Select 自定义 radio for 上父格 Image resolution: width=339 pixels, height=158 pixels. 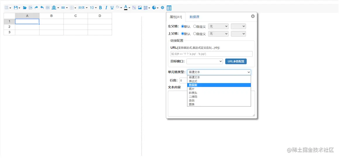coord(195,34)
